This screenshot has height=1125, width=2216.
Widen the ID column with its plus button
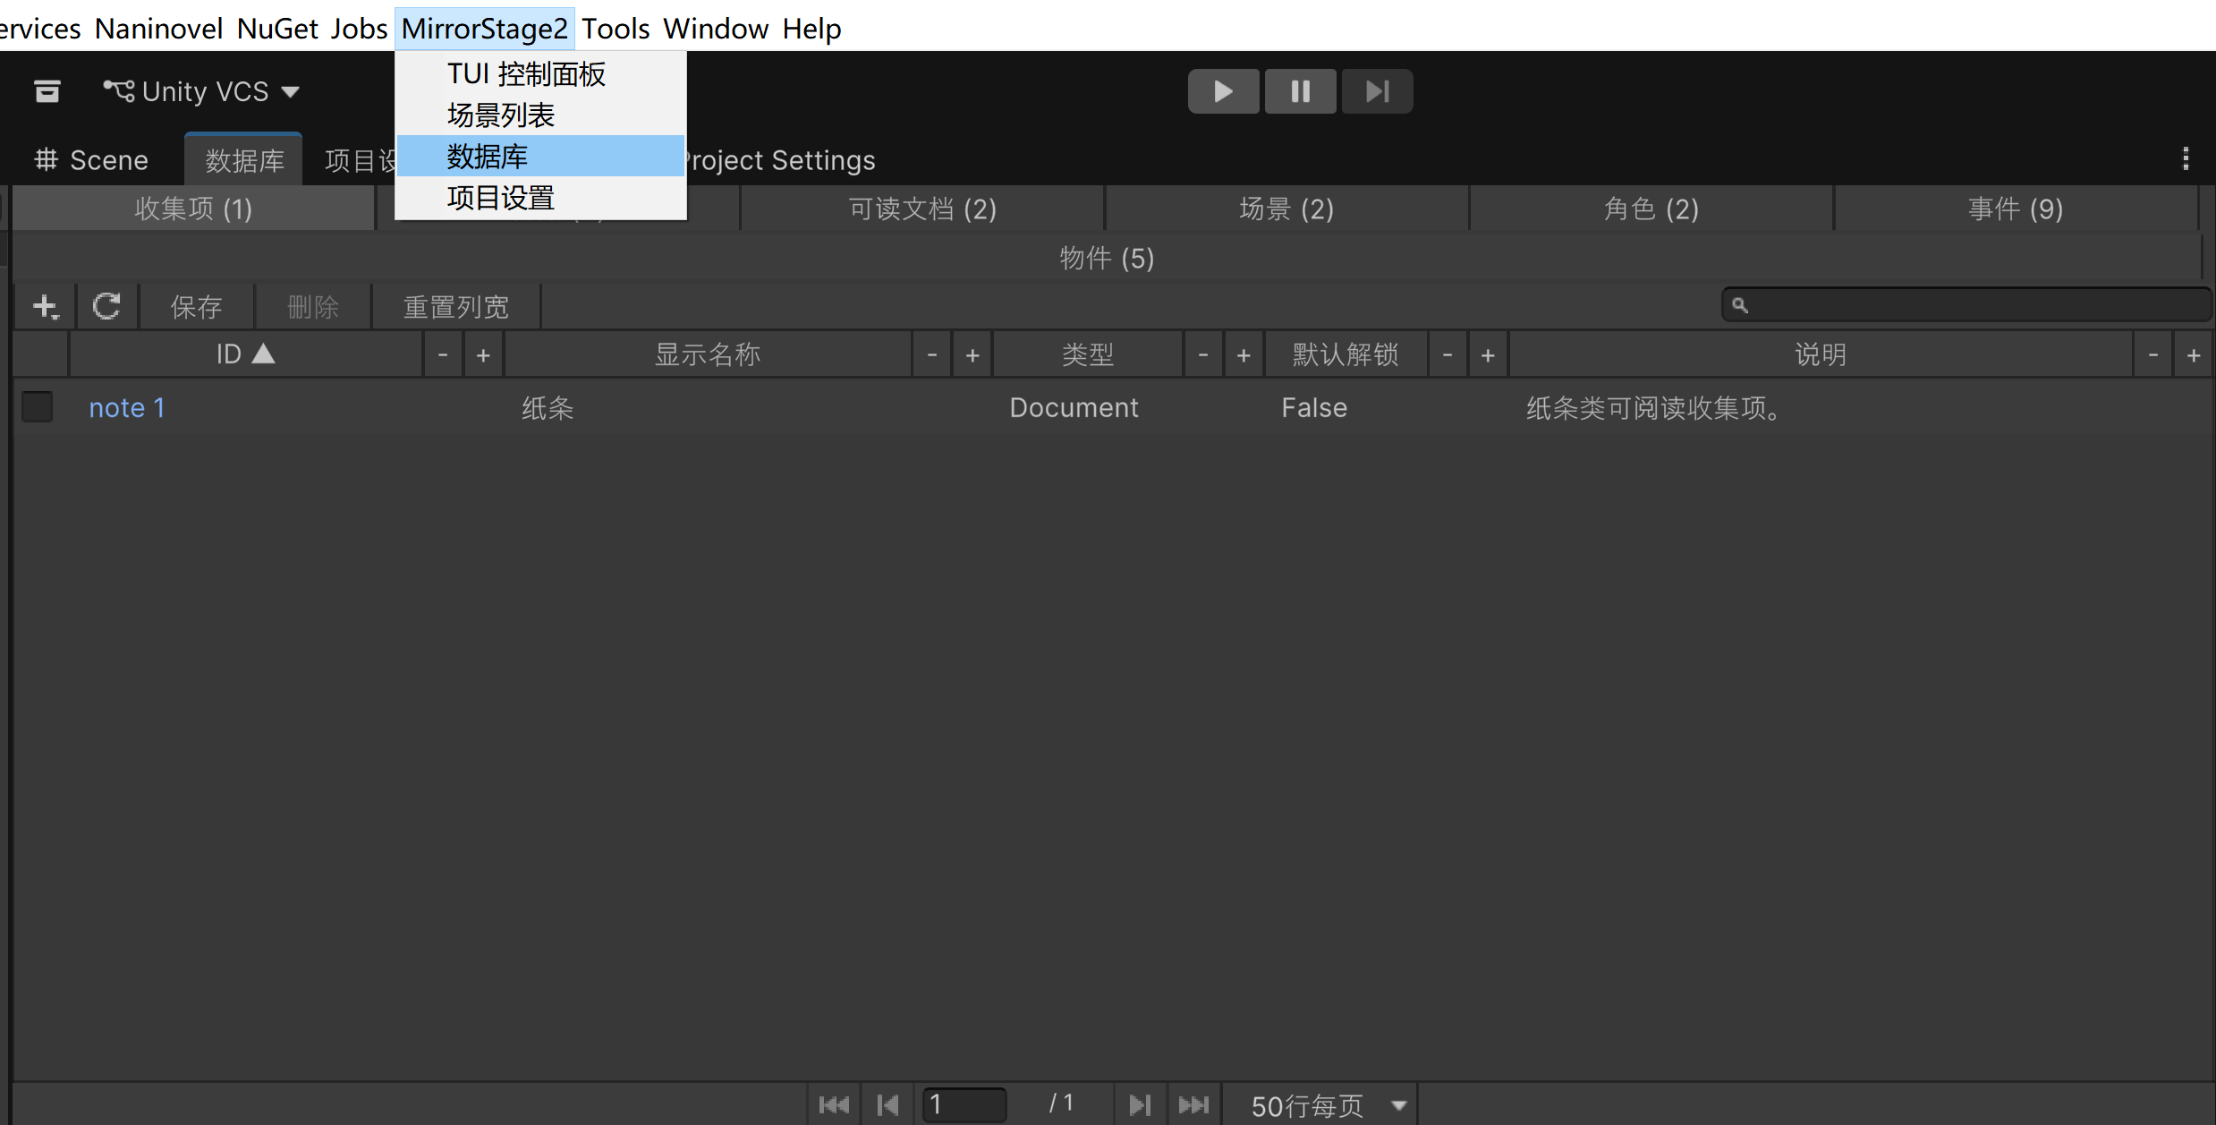483,355
